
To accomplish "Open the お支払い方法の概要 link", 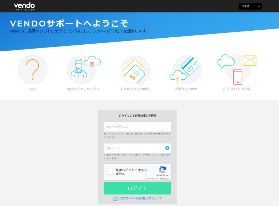I will (135, 89).
